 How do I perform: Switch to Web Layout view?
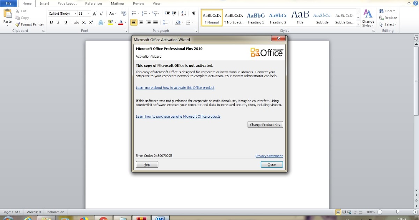coord(350,212)
